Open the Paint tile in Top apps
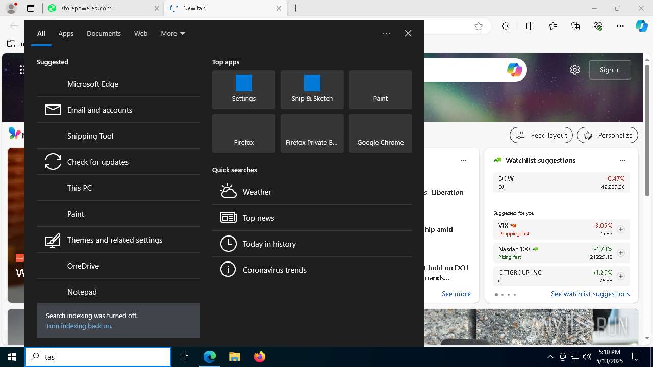653x367 pixels. (381, 90)
